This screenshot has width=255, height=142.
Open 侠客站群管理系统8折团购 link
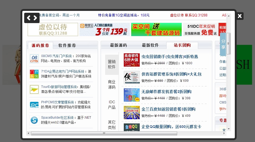pyautogui.click(x=171, y=74)
